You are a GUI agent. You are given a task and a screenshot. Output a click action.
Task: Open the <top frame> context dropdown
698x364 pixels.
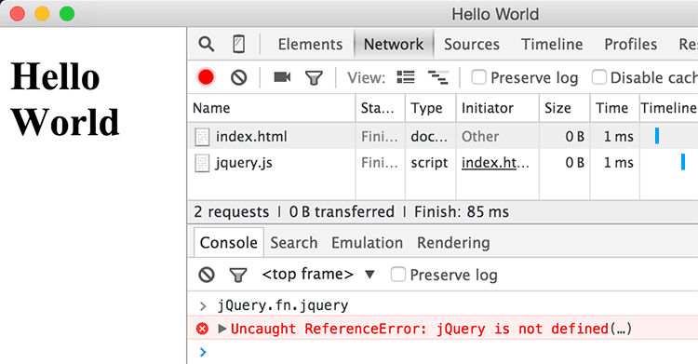pyautogui.click(x=318, y=274)
